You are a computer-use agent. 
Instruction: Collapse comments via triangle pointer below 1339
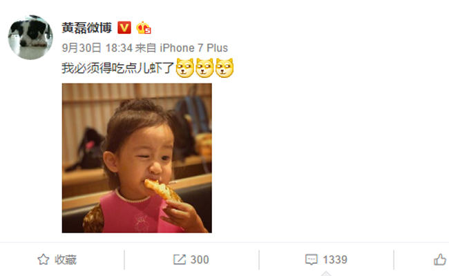(x=326, y=274)
